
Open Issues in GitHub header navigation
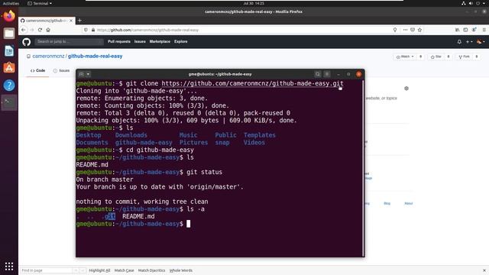(140, 41)
